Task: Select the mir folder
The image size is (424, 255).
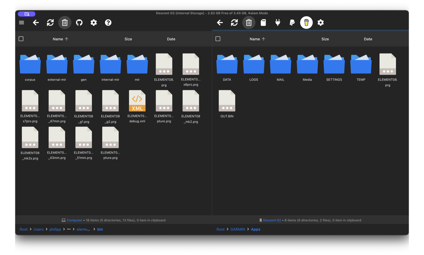Action: [137, 68]
